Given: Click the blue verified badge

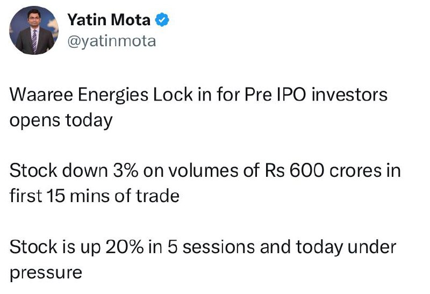Looking at the screenshot, I should [162, 20].
